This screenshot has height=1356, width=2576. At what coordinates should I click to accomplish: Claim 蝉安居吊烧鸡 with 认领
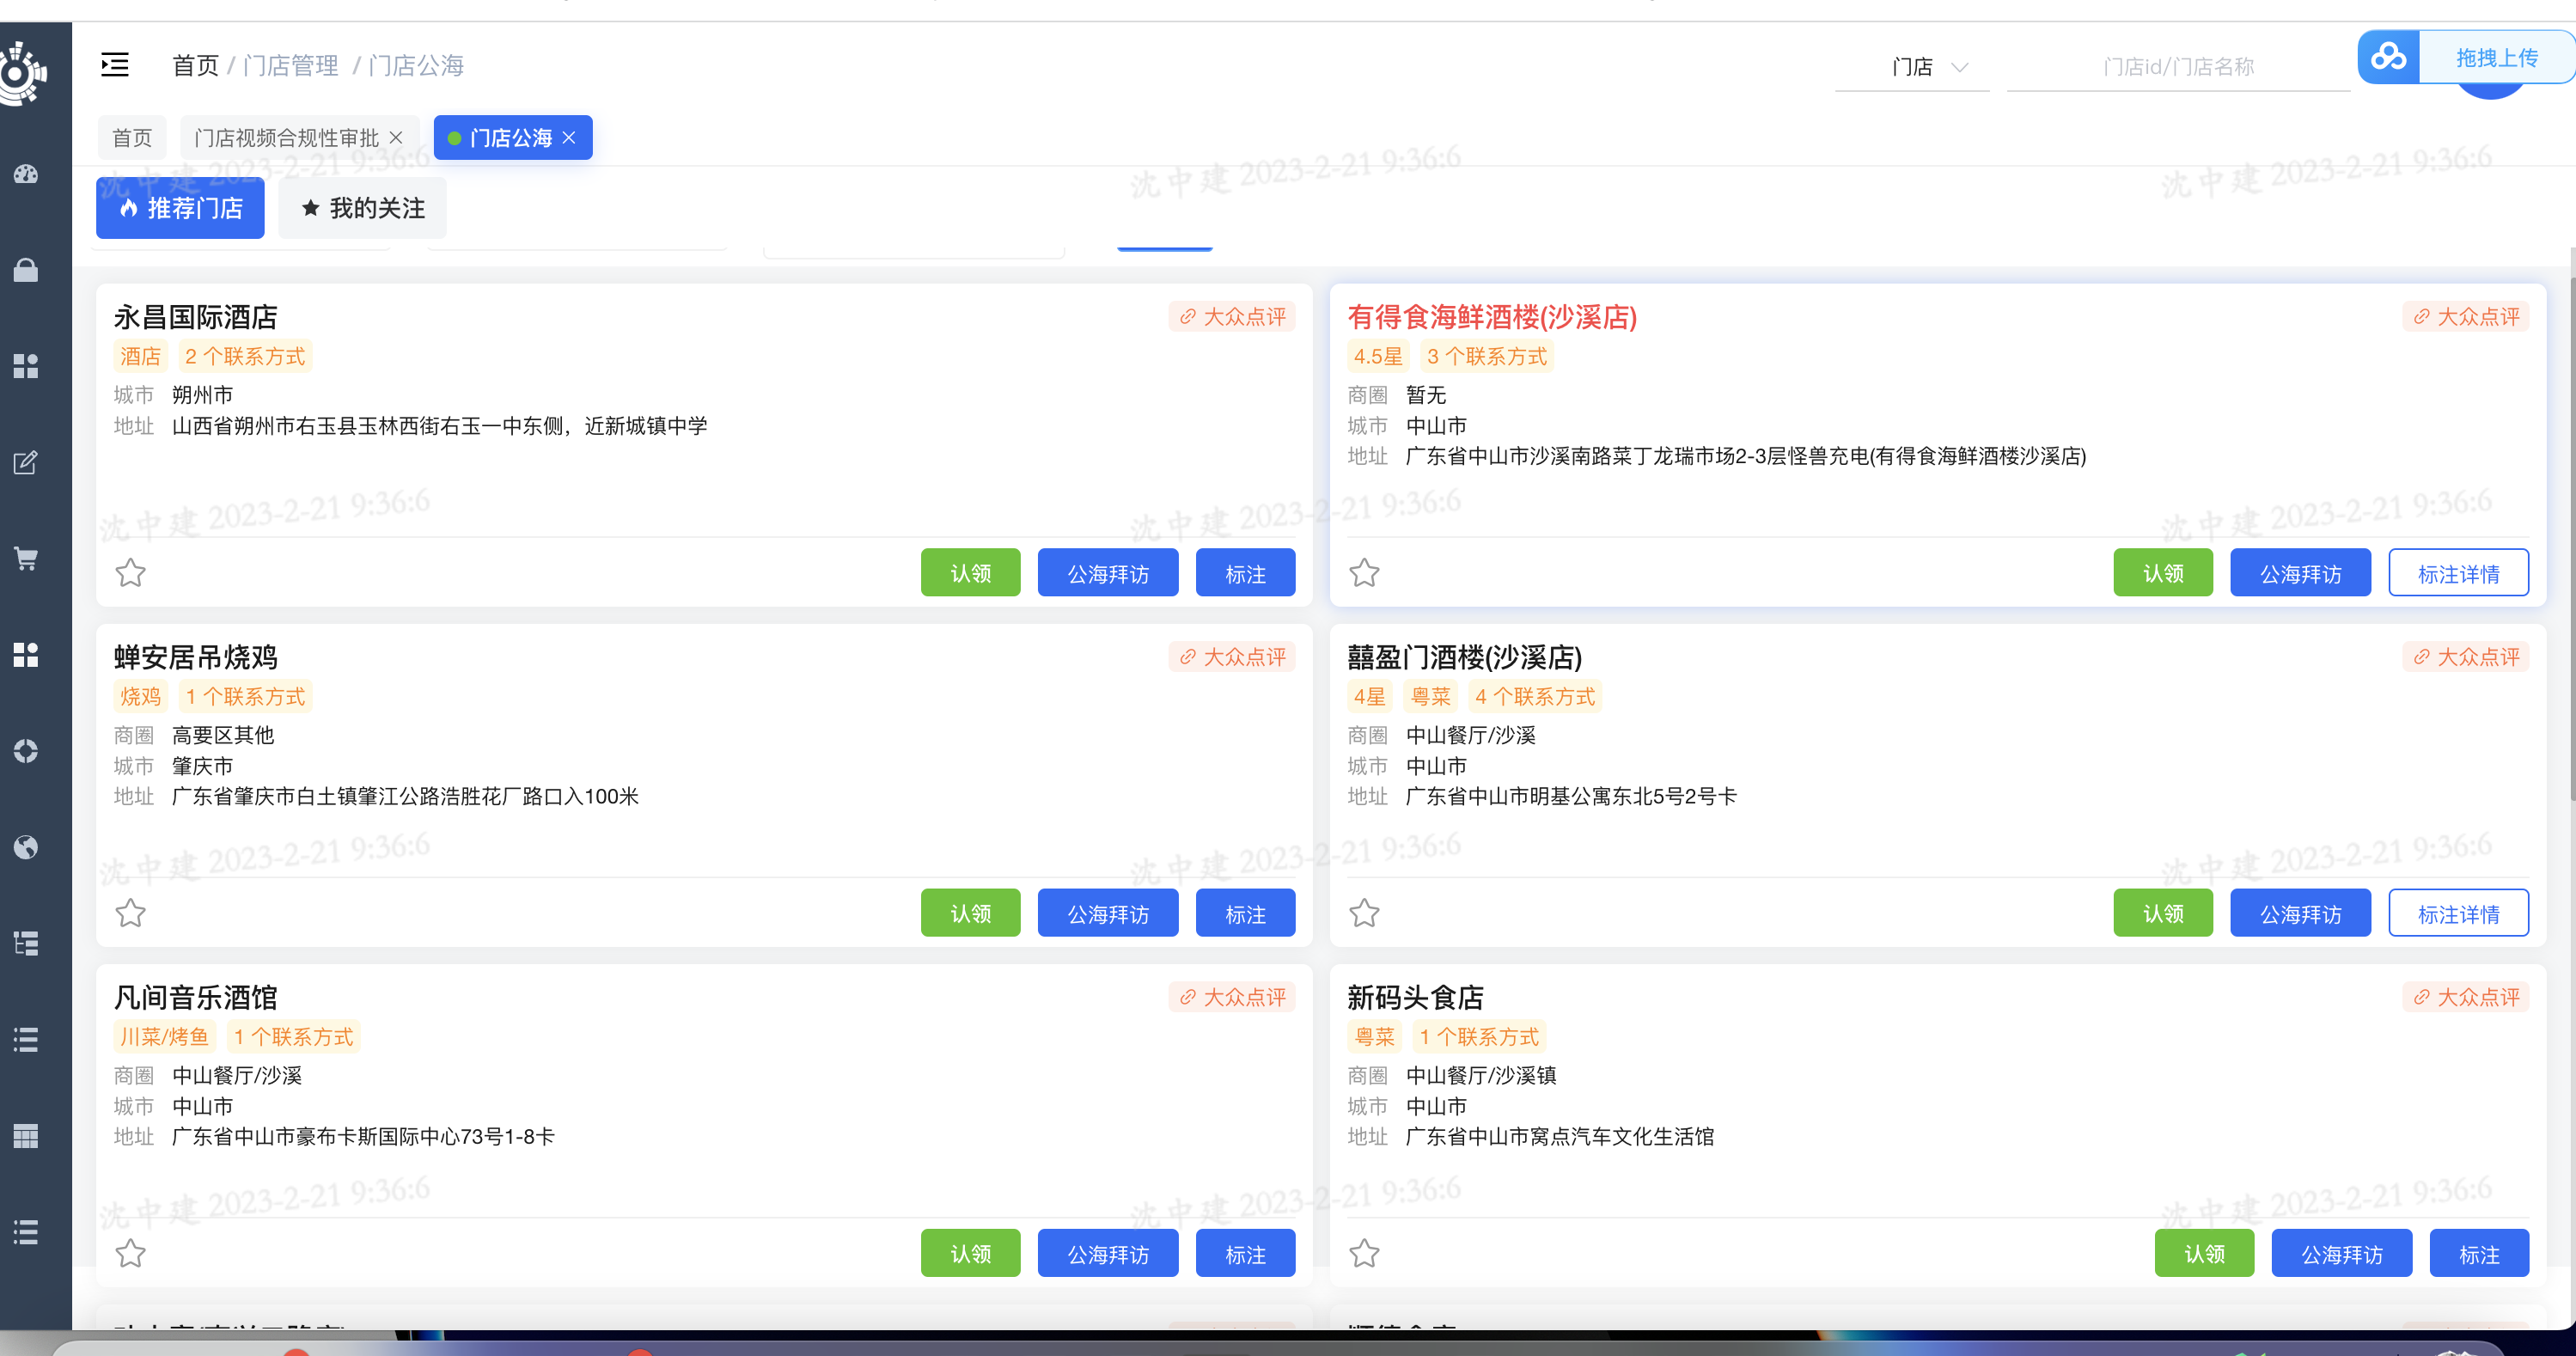(x=970, y=913)
